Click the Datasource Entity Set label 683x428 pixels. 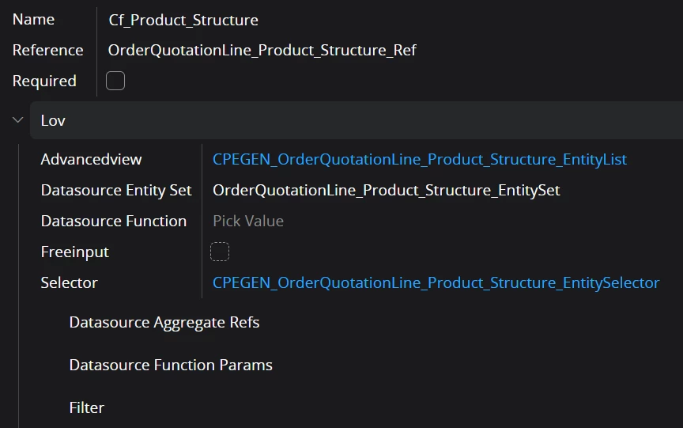[x=116, y=190]
